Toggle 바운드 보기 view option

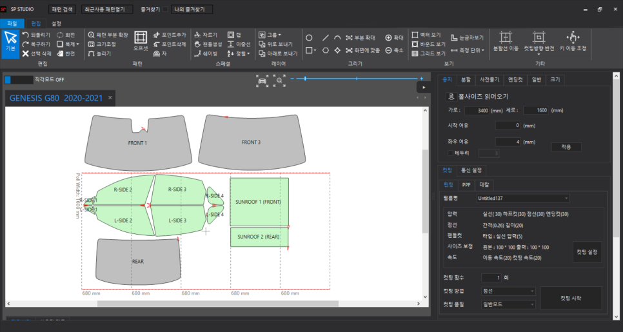click(x=429, y=44)
